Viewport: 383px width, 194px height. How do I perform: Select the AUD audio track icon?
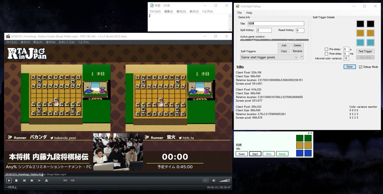point(65,181)
